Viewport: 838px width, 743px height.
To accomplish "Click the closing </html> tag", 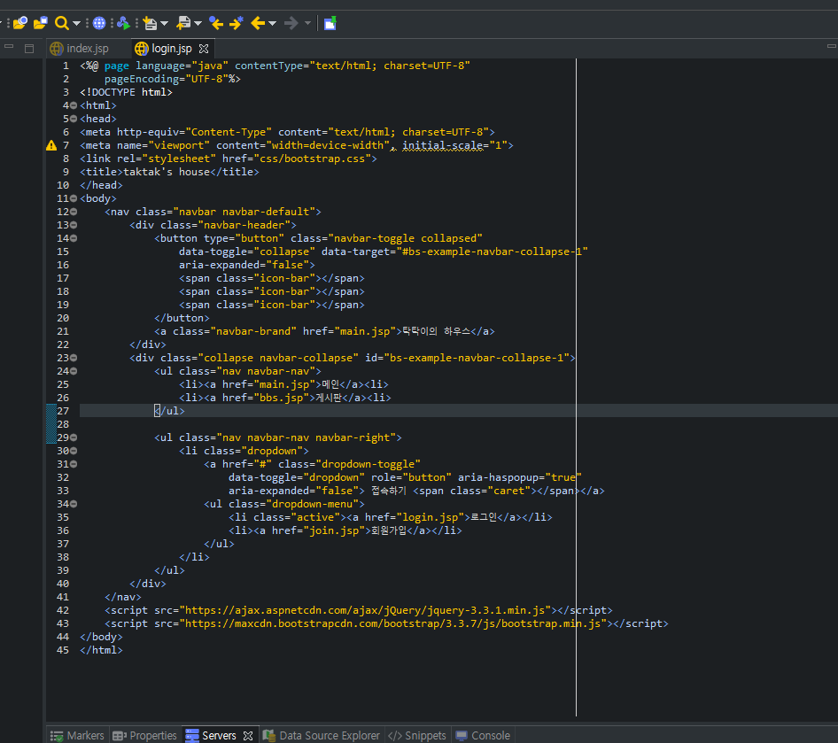I will 102,650.
